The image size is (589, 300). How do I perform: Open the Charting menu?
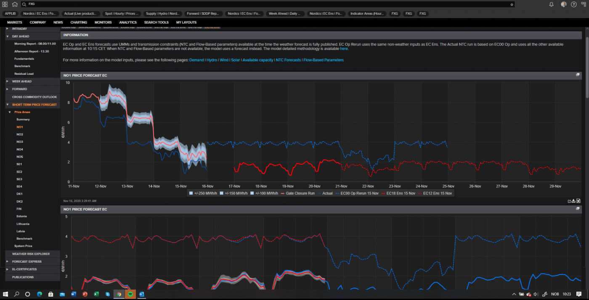point(79,22)
